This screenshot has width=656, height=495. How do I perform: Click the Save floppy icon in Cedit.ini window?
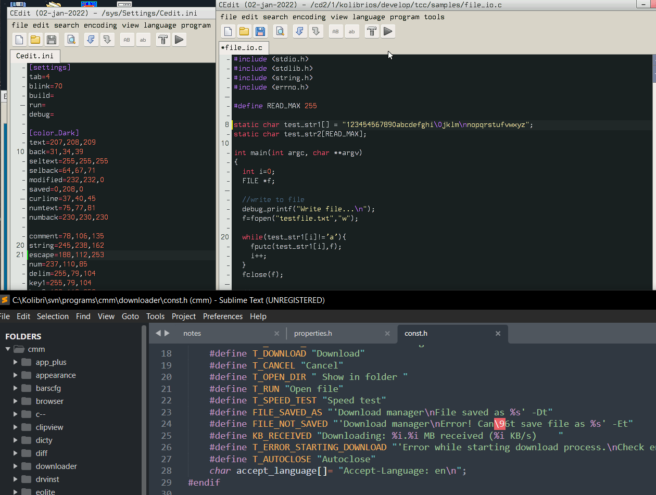[51, 40]
